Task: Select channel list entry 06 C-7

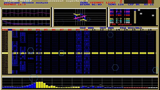Action: 120,19
